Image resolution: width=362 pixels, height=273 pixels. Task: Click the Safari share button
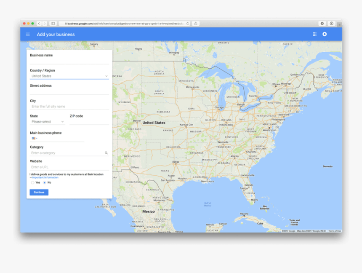[196, 23]
